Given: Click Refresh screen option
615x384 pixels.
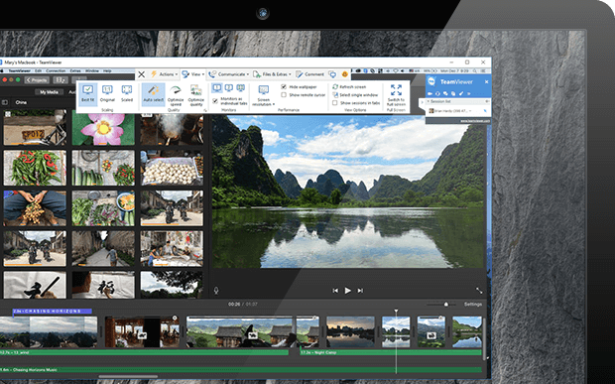Looking at the screenshot, I should [349, 86].
